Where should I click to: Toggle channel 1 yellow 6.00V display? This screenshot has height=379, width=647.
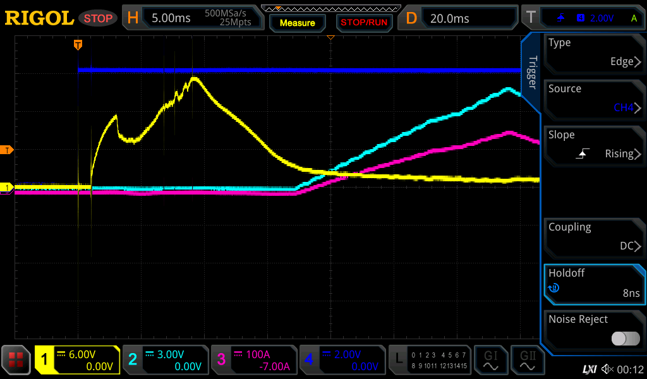click(x=77, y=360)
